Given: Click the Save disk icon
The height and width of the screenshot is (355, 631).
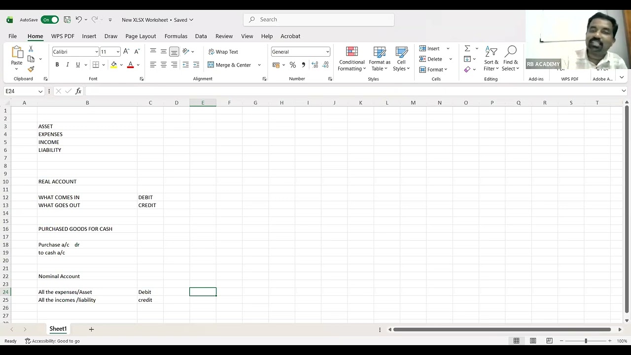Looking at the screenshot, I should 67,20.
